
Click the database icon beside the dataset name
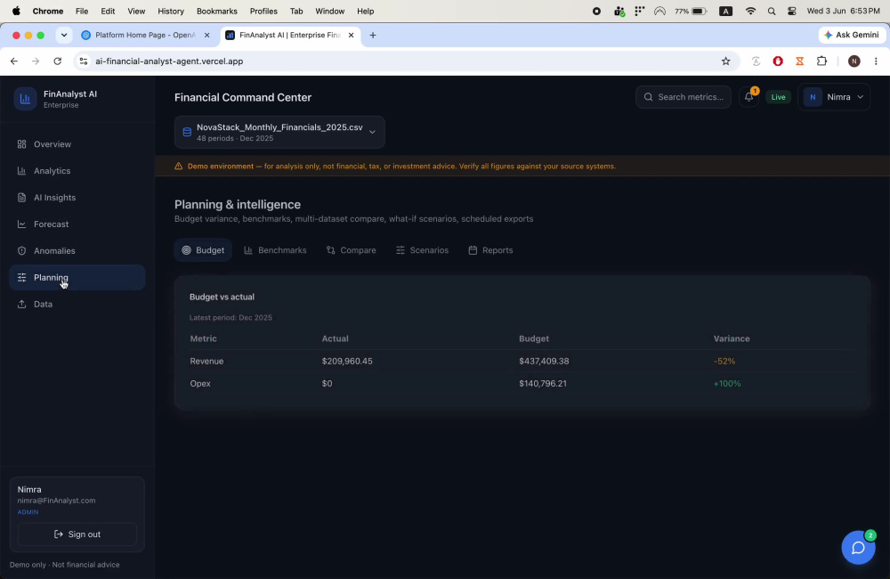[x=187, y=132]
